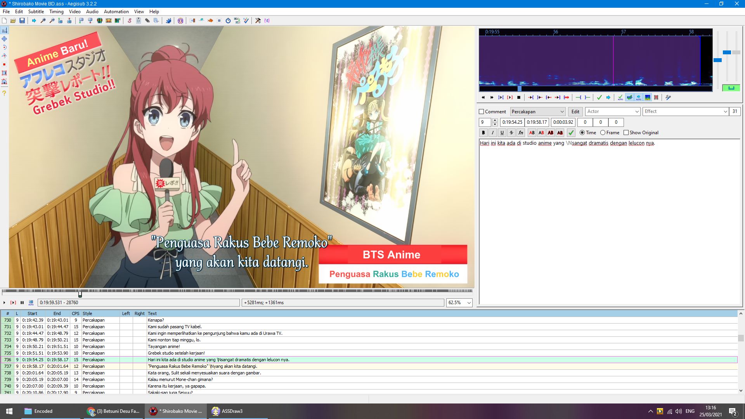Toggle the Comment checkbox
Image resolution: width=745 pixels, height=419 pixels.
click(482, 112)
